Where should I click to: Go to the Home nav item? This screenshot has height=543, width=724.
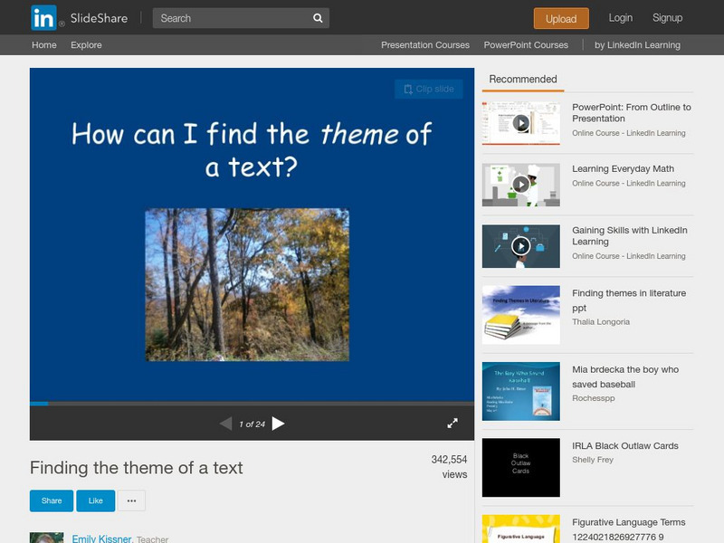click(x=43, y=45)
